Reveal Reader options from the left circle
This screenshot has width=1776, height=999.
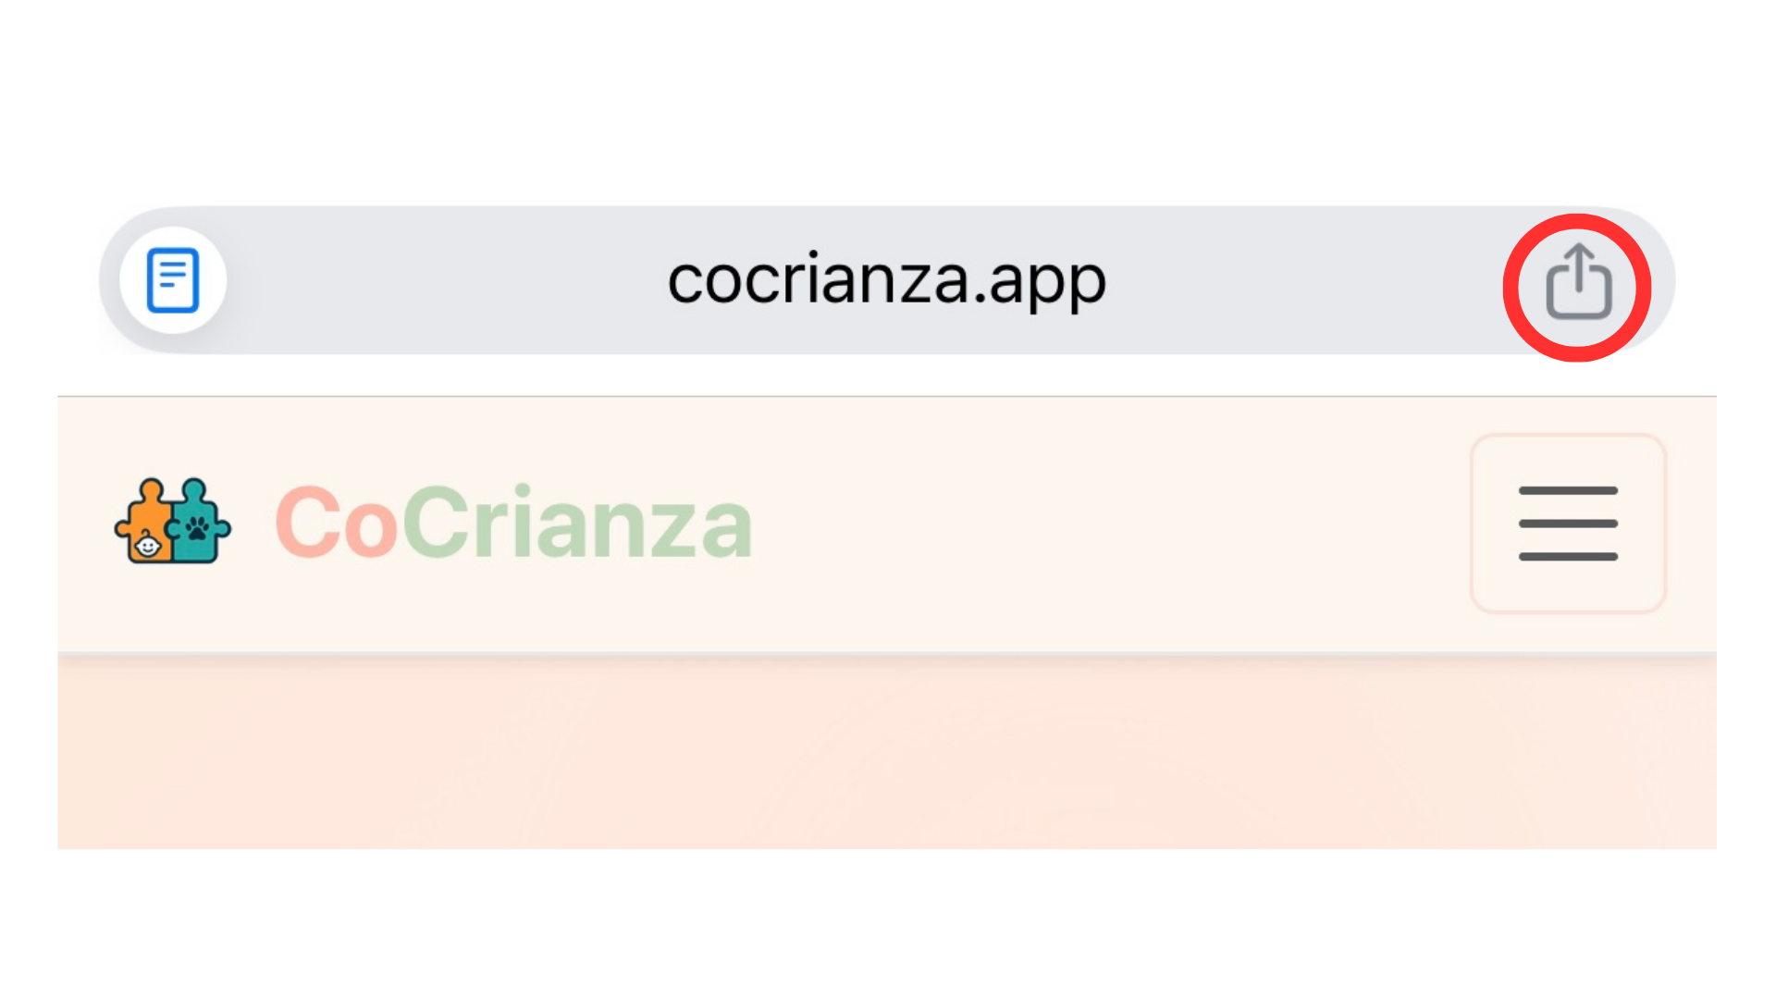coord(173,280)
